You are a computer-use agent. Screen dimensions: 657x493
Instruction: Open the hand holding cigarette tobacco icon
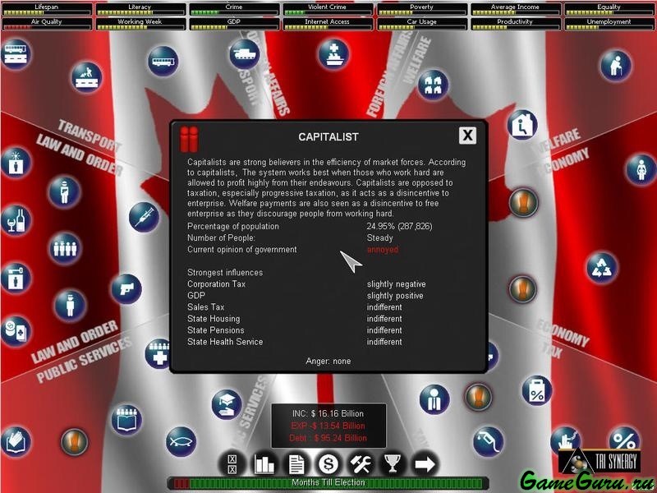point(565,440)
